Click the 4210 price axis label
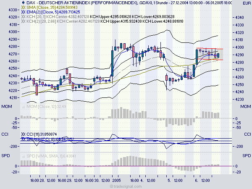 [x=13, y=98]
